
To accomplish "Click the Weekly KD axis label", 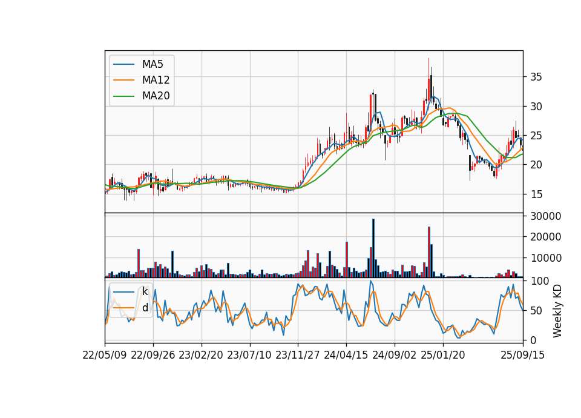I will click(557, 311).
